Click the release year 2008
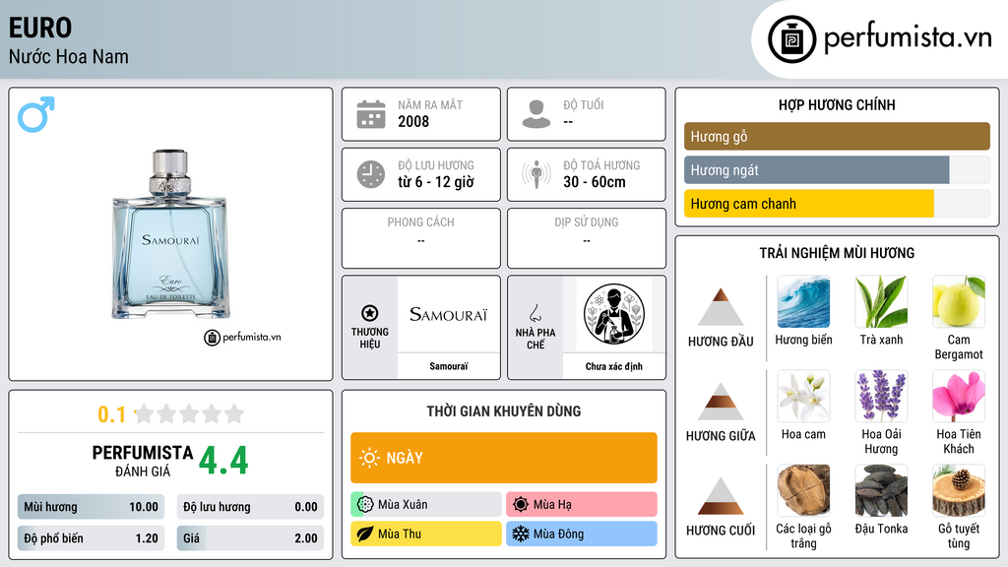Image resolution: width=1008 pixels, height=567 pixels. (x=413, y=121)
